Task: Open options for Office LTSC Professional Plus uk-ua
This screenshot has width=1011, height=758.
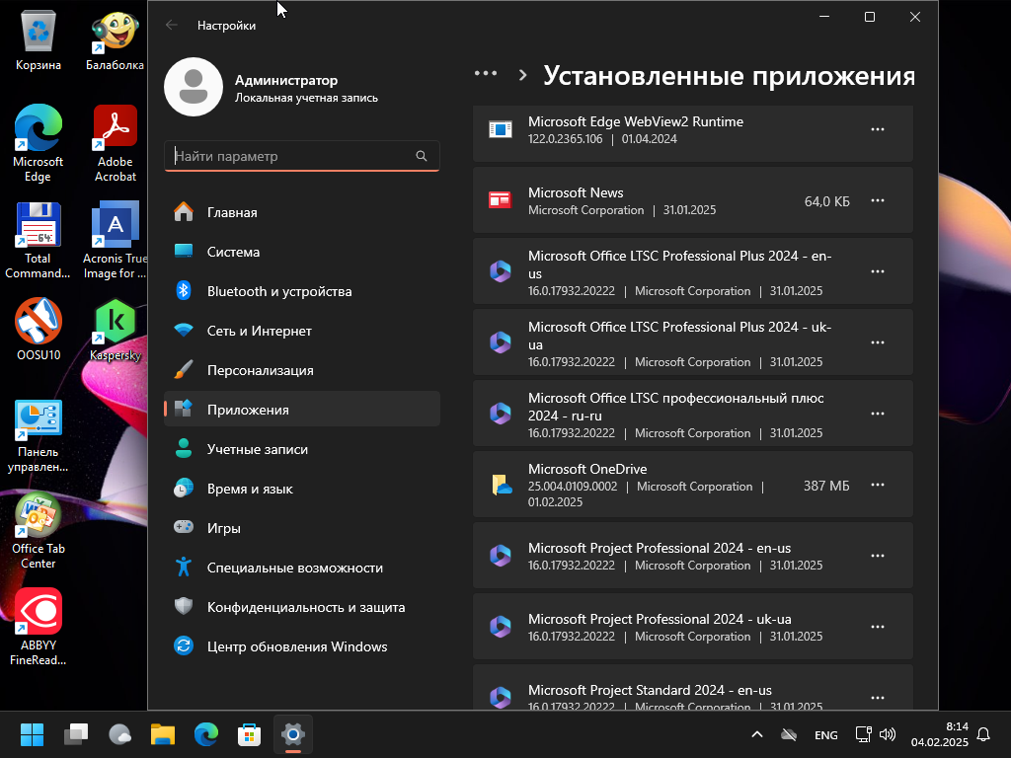Action: pos(878,342)
